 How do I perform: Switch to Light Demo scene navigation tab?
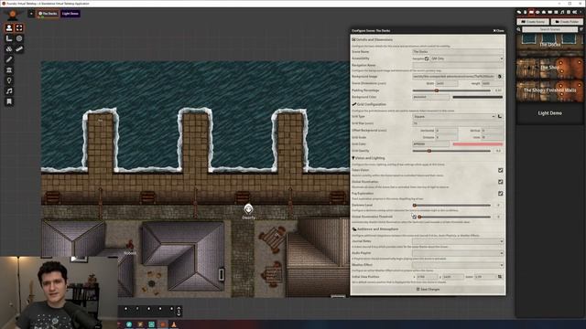pyautogui.click(x=71, y=14)
